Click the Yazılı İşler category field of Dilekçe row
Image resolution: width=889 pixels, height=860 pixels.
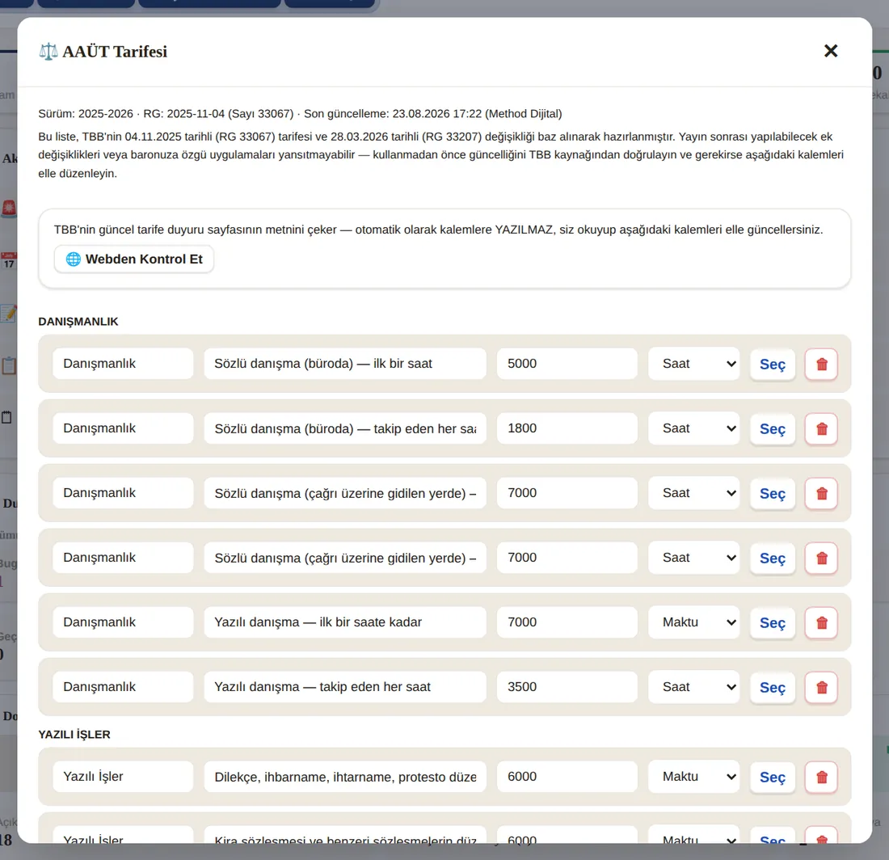(x=123, y=776)
